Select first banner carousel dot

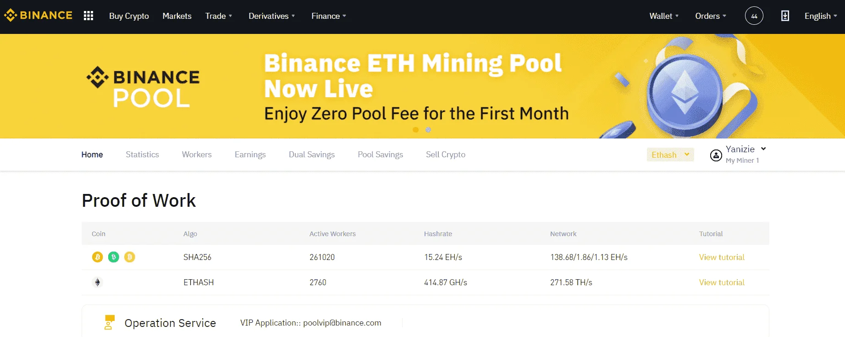pyautogui.click(x=416, y=130)
